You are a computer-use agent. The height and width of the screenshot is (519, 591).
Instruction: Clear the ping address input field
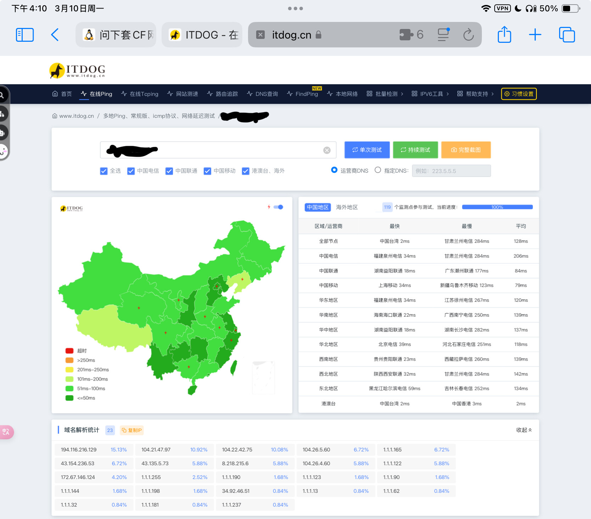(x=327, y=150)
